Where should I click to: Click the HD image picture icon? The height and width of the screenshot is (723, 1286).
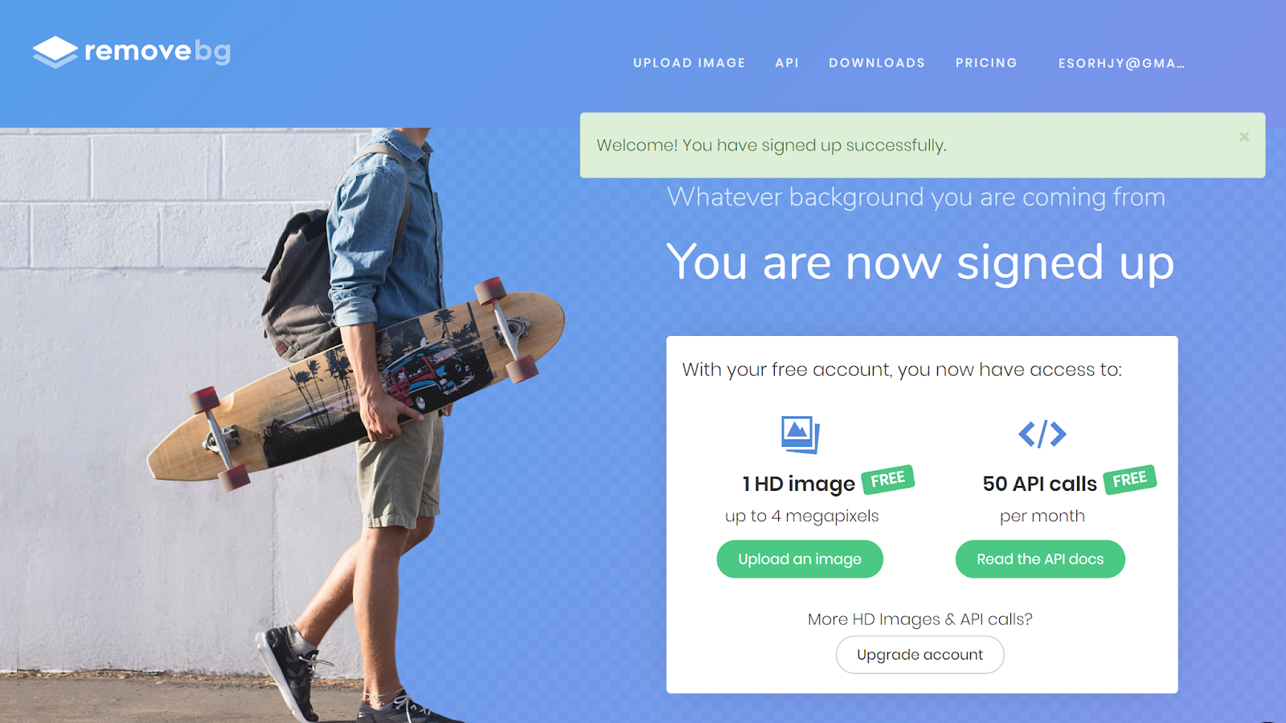click(801, 435)
